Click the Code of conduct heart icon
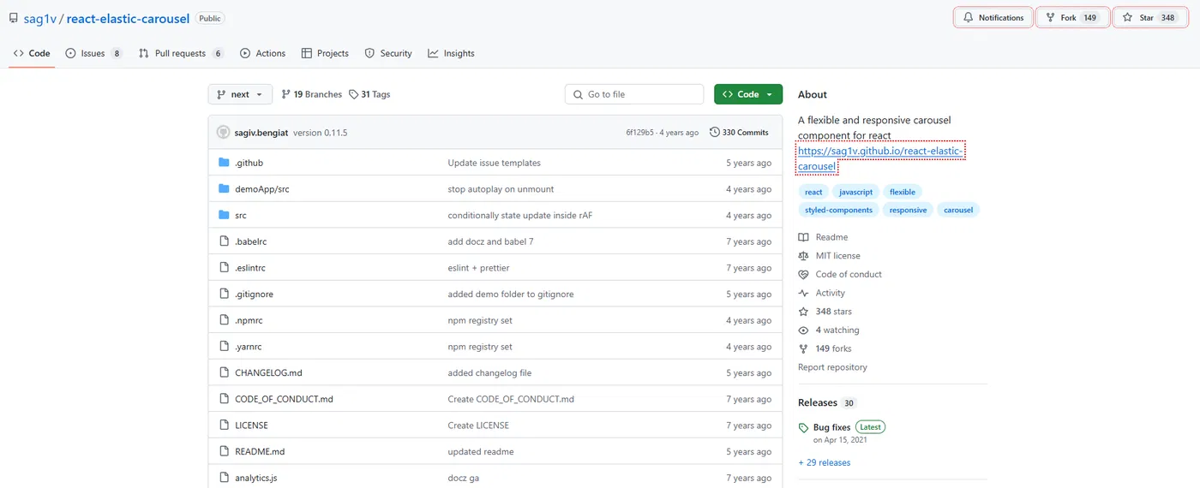1200x488 pixels. [x=803, y=275]
